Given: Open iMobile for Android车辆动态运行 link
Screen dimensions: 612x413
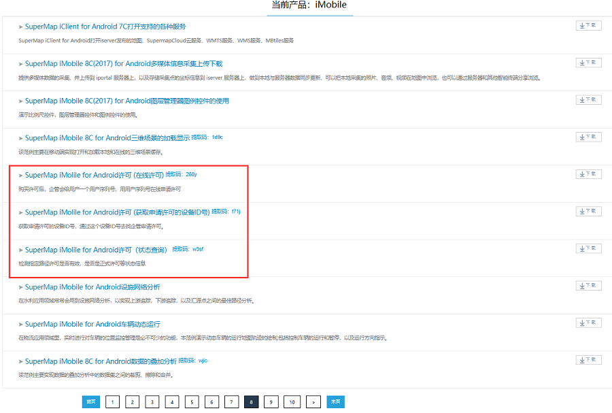Looking at the screenshot, I should coord(92,324).
